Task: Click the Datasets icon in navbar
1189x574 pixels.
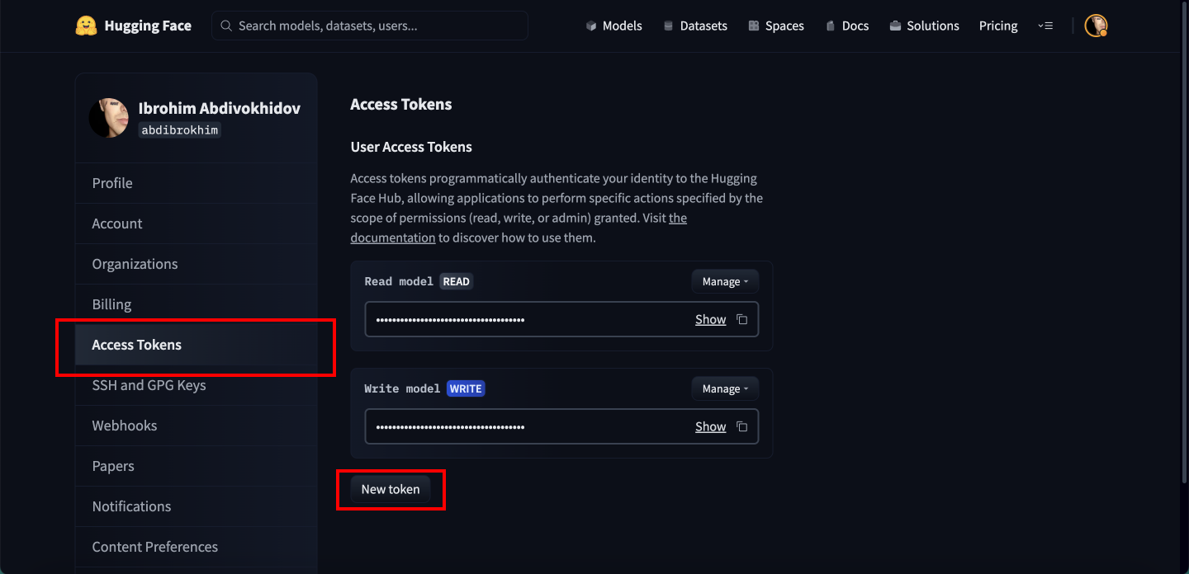Action: [x=668, y=26]
